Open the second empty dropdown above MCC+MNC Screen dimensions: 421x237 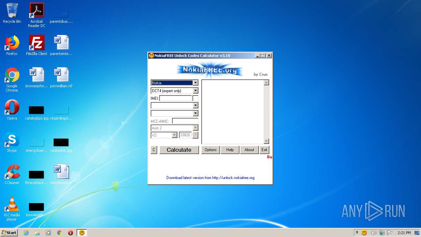(195, 113)
